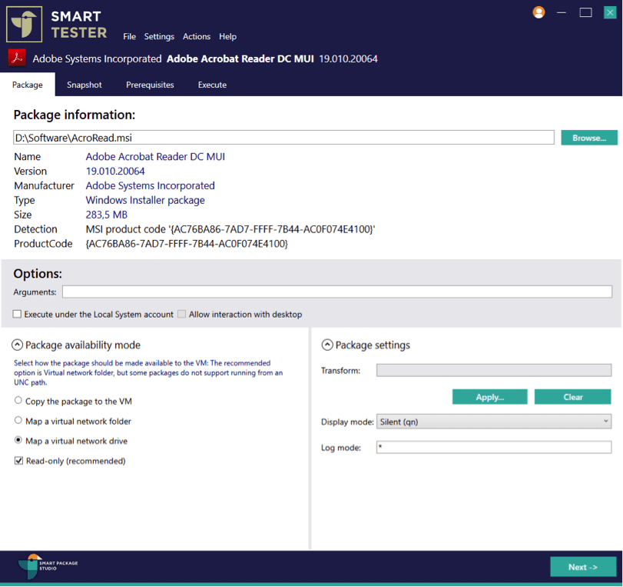
Task: Focus the Arguments text field
Action: tap(337, 292)
